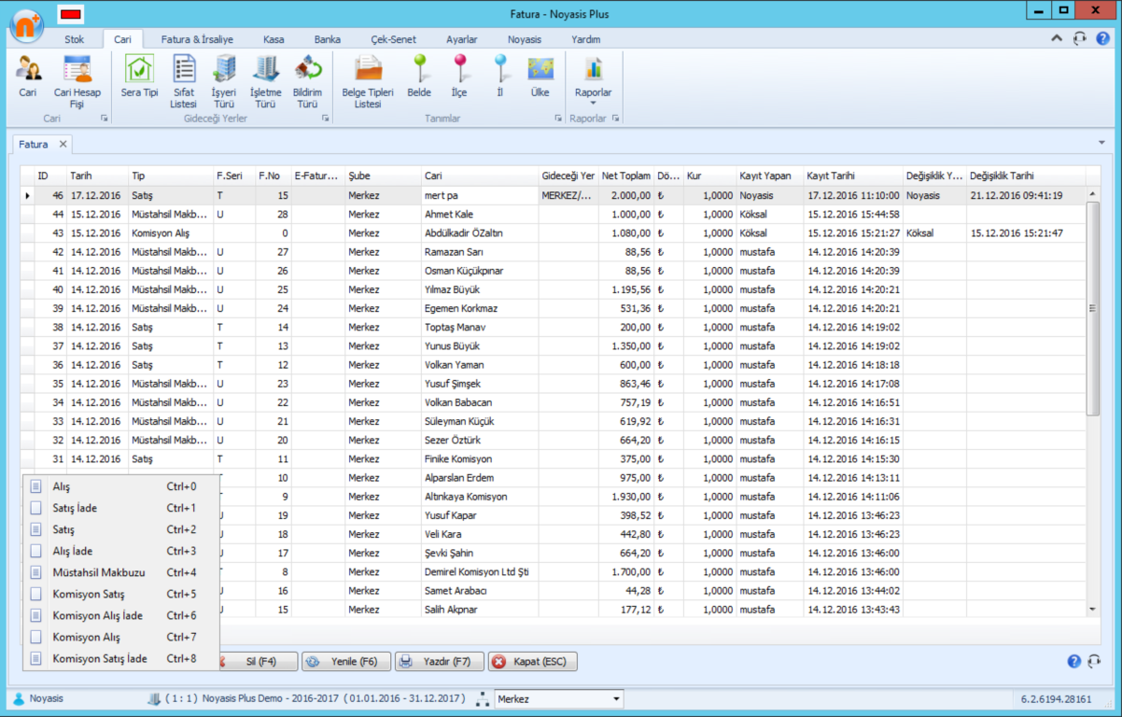1122x717 pixels.
Task: Click the Yenile (F6) refresh button
Action: point(345,661)
